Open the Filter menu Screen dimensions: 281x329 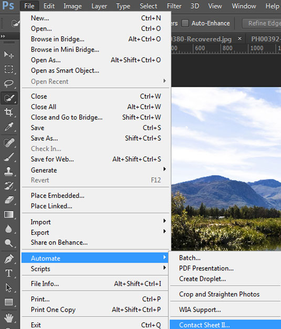click(174, 6)
